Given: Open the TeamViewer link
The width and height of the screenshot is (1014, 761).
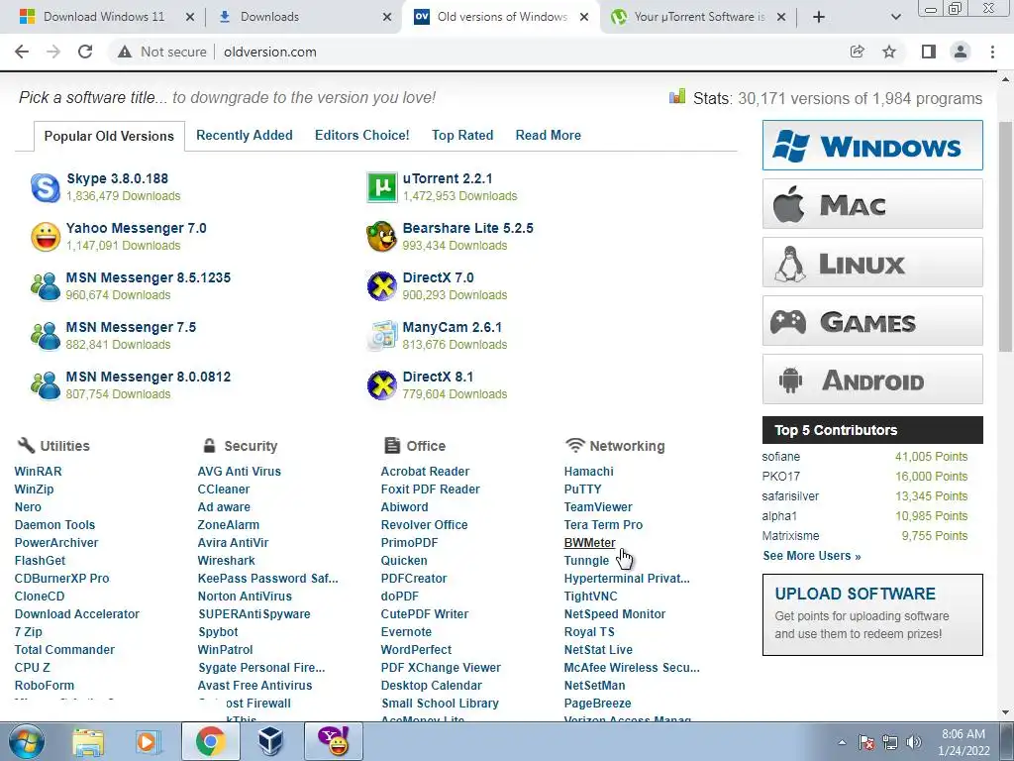Looking at the screenshot, I should (598, 507).
